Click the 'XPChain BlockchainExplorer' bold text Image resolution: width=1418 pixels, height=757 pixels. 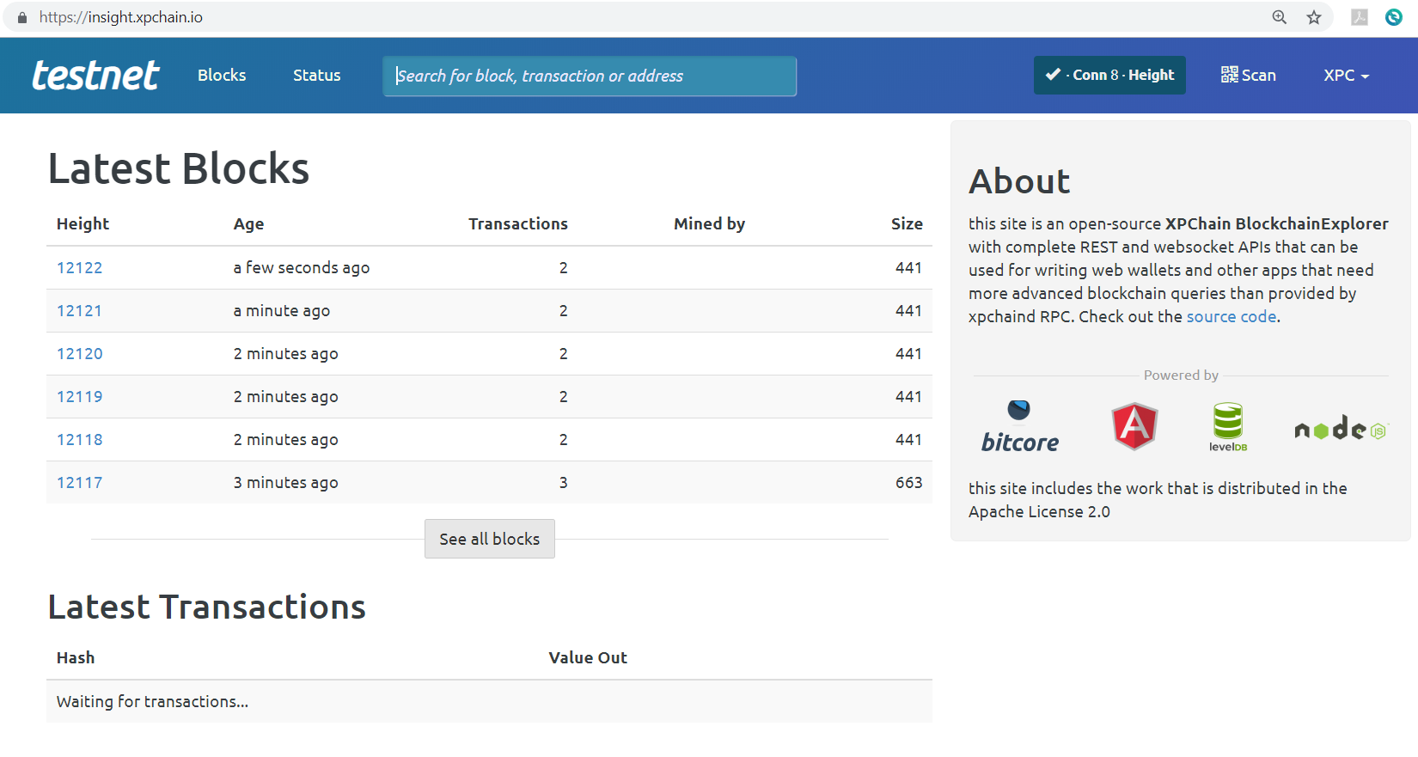(1277, 224)
